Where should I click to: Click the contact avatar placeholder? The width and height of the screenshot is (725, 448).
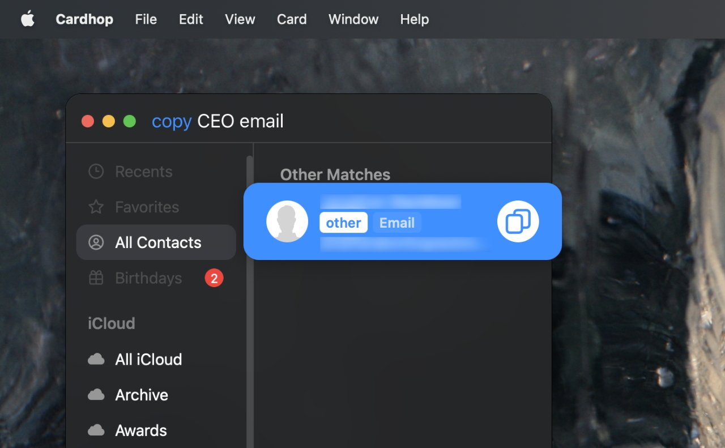[x=287, y=221]
